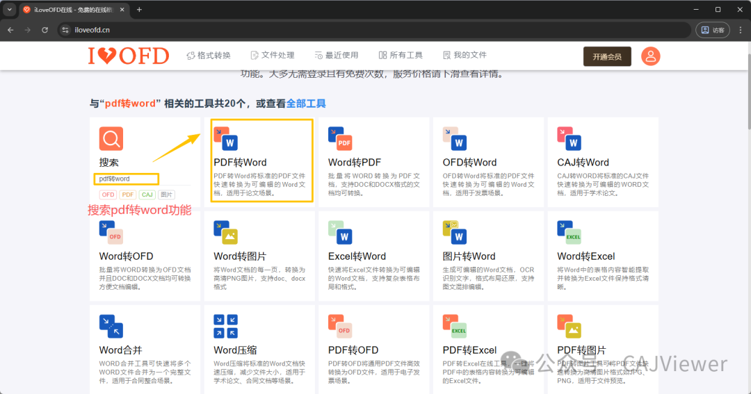
Task: Open the Word转Excel tool icon
Action: 569,233
